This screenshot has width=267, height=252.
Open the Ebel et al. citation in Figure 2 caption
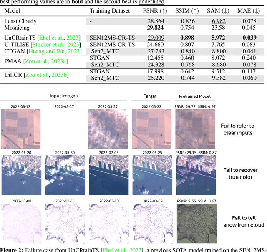pos(117,249)
